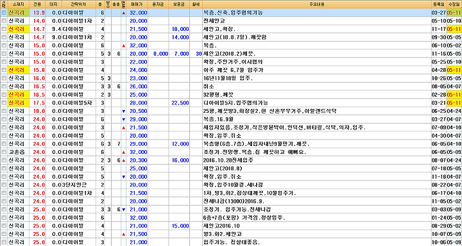Click the red up-arrow in the 06-10 registered row
The height and width of the screenshot is (246, 462).
(123, 45)
